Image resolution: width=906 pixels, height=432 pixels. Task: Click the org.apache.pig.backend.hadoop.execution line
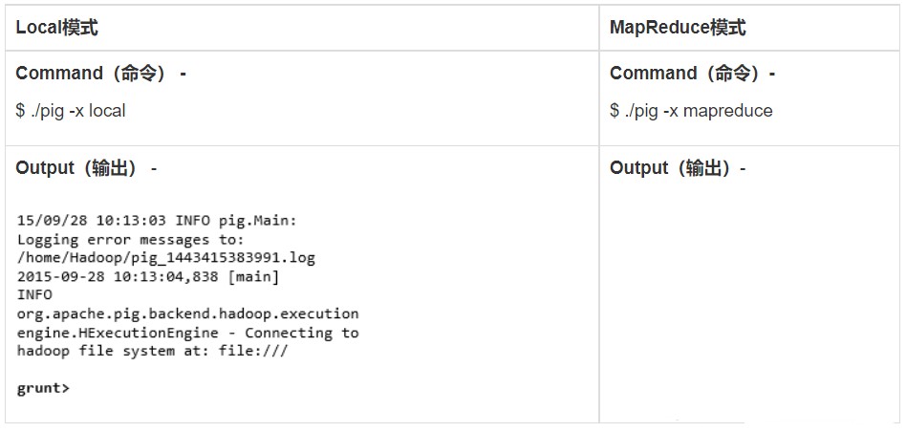point(187,313)
